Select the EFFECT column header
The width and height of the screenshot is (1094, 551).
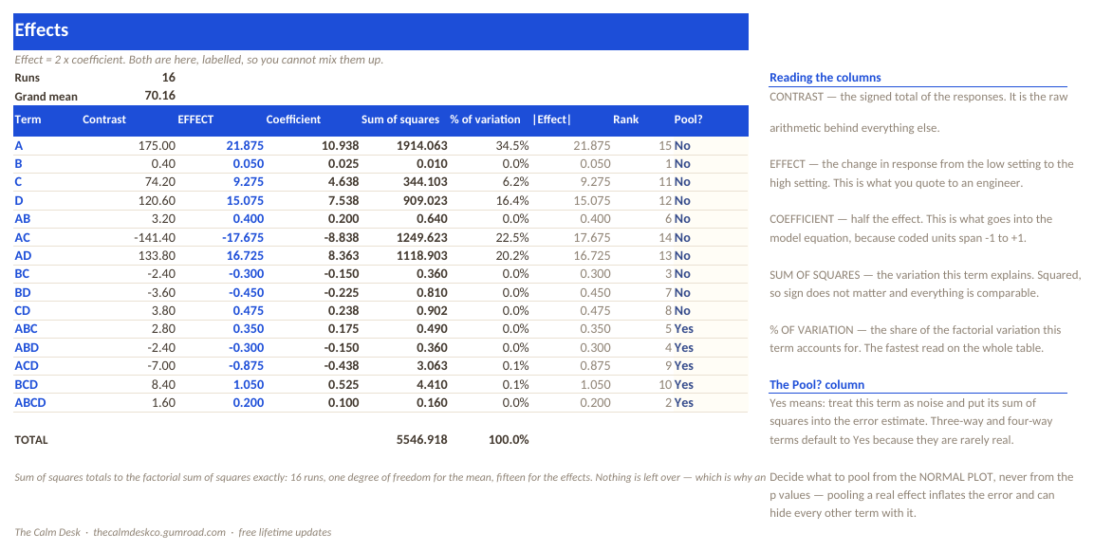pyautogui.click(x=195, y=119)
